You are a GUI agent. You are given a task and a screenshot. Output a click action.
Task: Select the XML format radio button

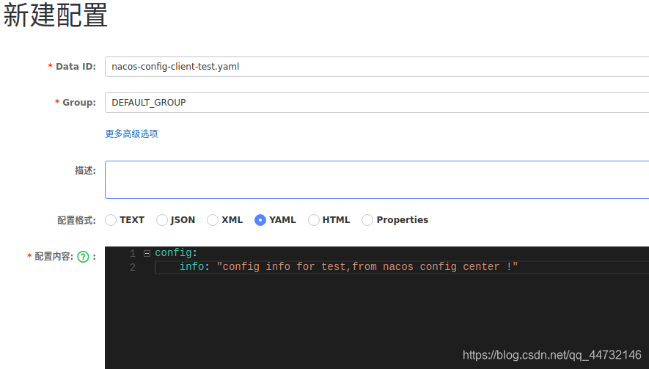(x=213, y=220)
